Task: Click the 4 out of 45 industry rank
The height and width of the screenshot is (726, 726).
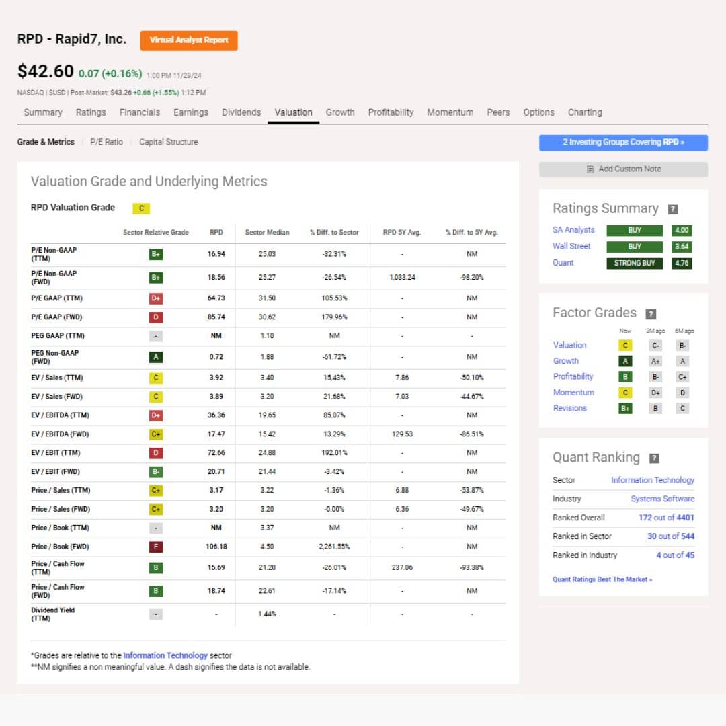Action: [676, 555]
